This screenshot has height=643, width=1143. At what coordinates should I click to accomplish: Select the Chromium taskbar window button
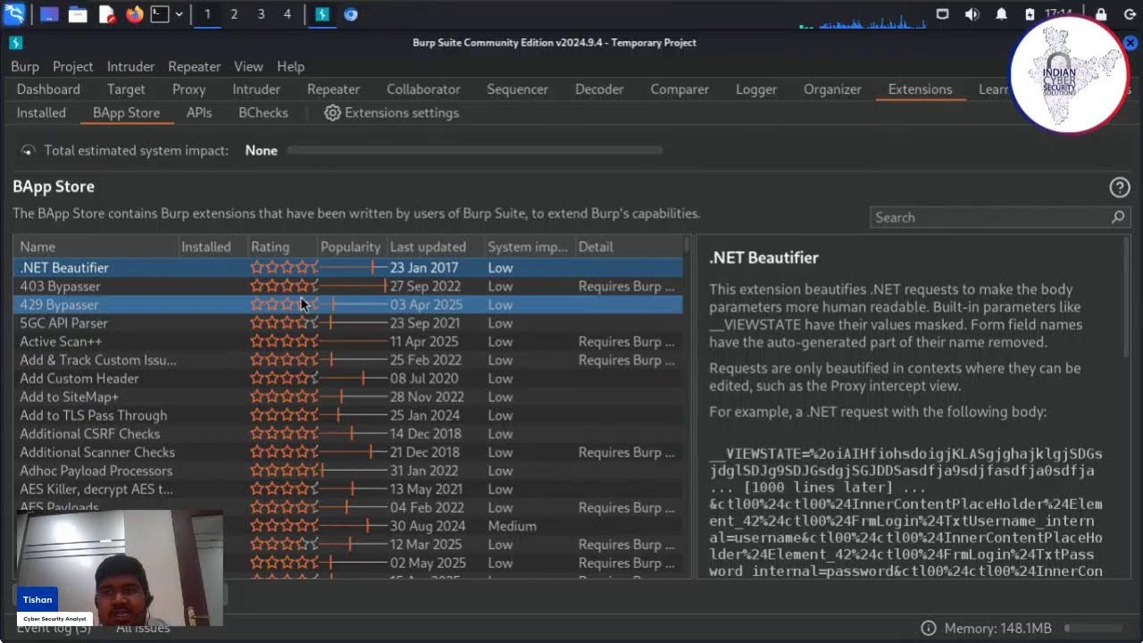(351, 14)
